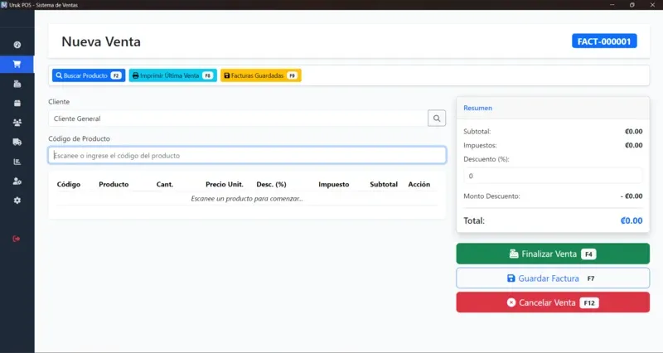Open the delivery truck suppliers icon
This screenshot has width=663, height=353.
(17, 142)
